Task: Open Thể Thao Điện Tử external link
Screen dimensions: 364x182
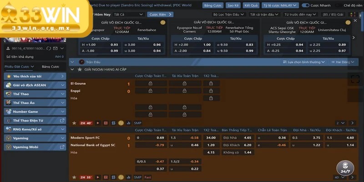Action: [62, 121]
